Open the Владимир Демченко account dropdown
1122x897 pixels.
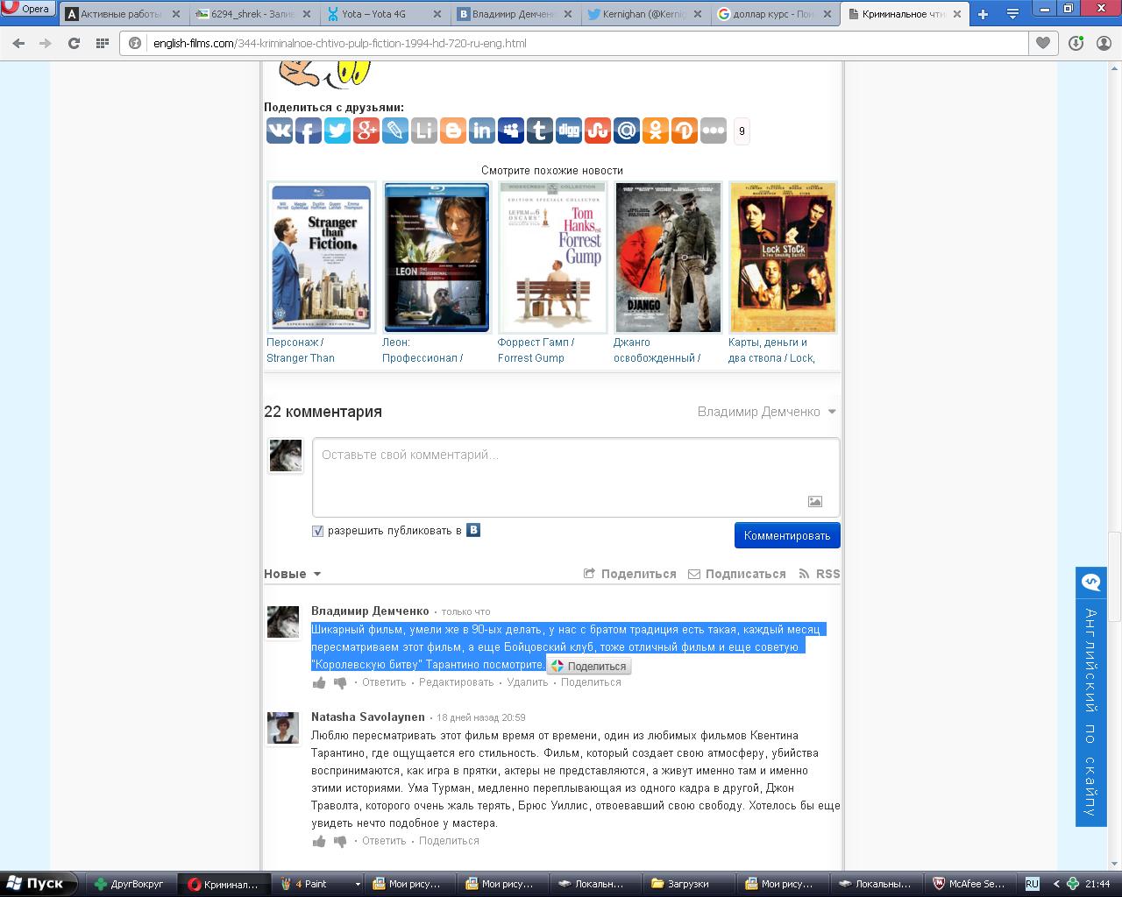pos(767,412)
